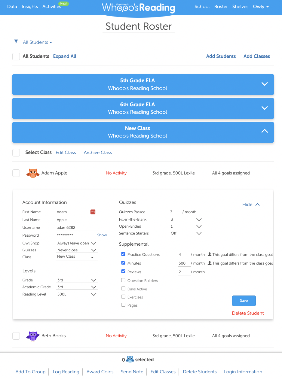
Task: Tick the Select Class checkbox
Action: tap(16, 153)
